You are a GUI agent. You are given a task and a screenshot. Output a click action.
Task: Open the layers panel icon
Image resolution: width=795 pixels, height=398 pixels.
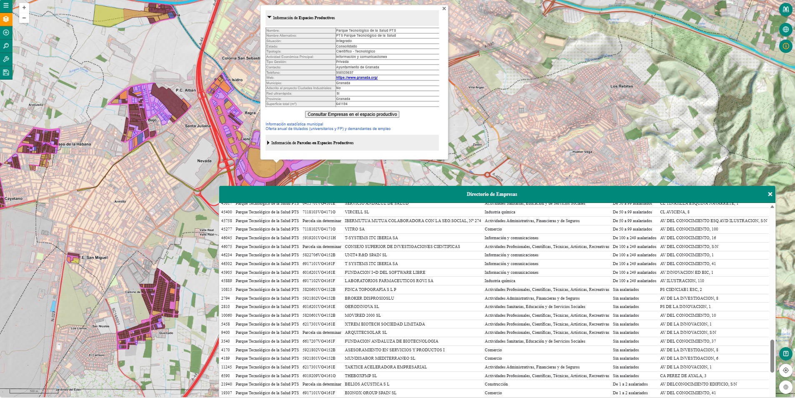click(6, 19)
